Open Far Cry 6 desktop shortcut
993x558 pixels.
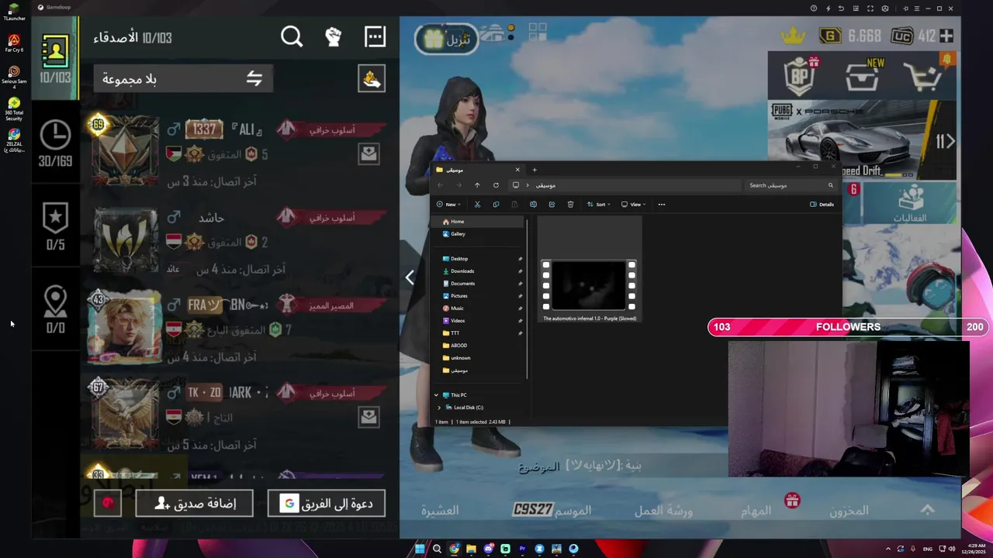tap(14, 43)
